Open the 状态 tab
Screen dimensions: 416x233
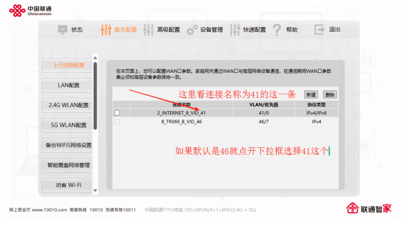76,30
